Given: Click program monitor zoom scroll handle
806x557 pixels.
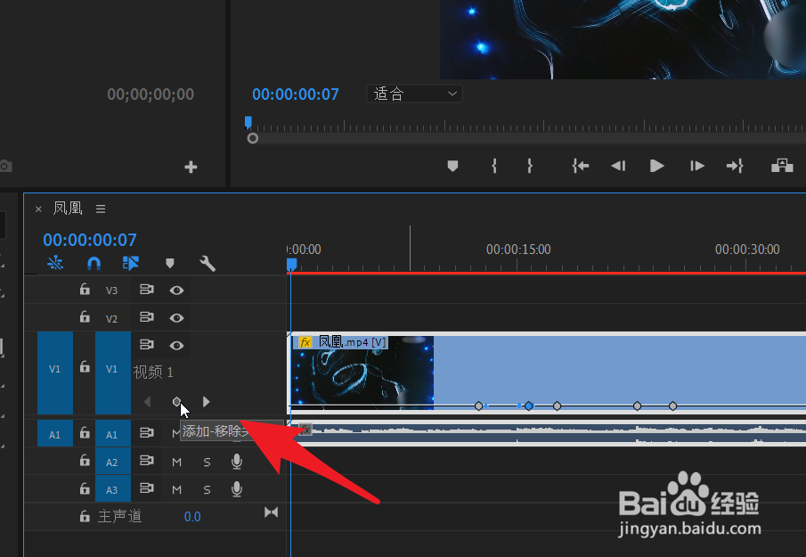Looking at the screenshot, I should pos(252,138).
